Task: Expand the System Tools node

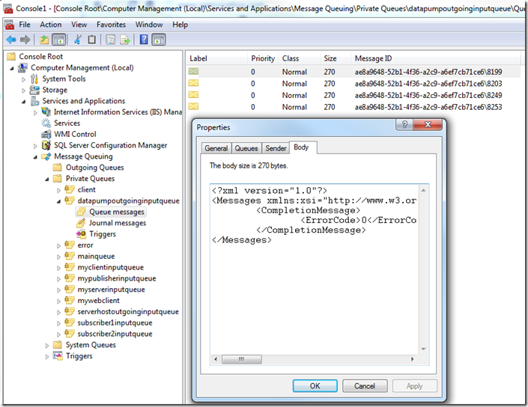Action: click(x=23, y=80)
